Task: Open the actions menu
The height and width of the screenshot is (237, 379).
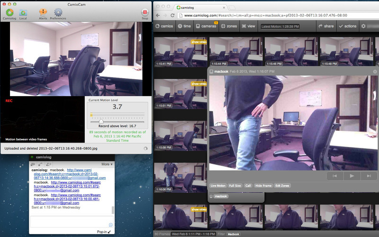Action: point(348,27)
